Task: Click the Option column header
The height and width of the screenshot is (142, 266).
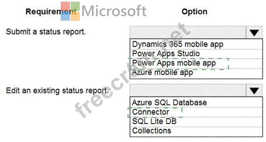Action: [194, 12]
